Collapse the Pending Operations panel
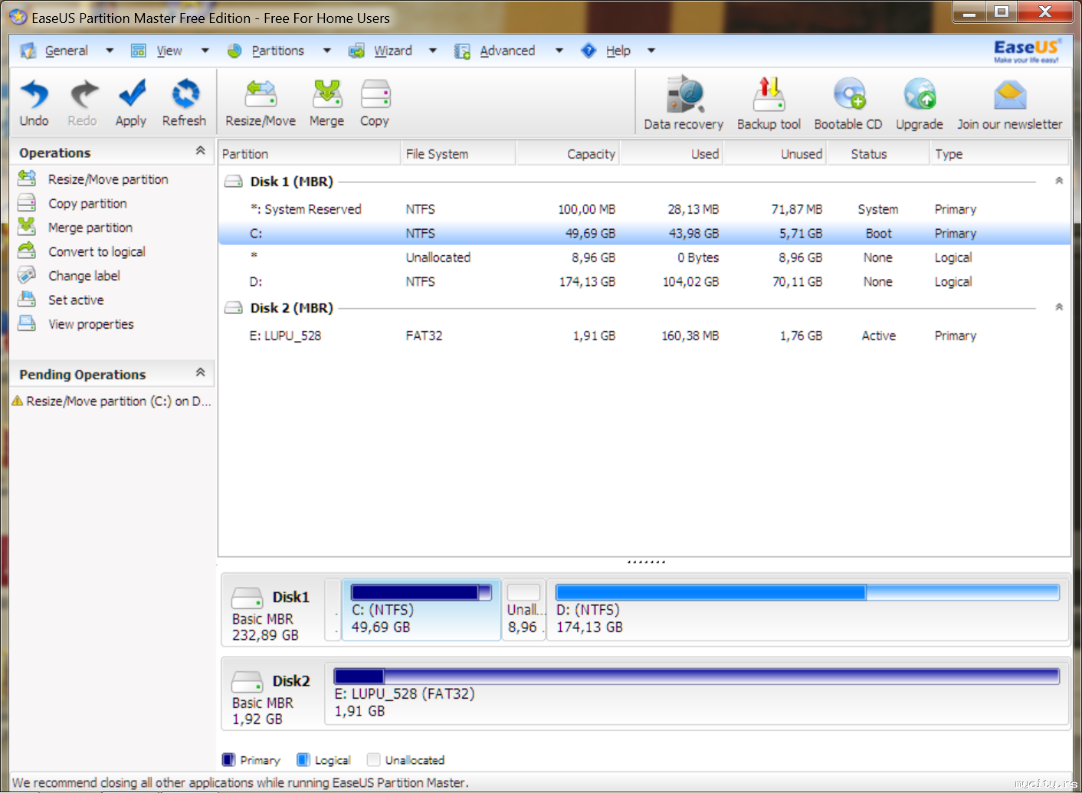 tap(201, 372)
